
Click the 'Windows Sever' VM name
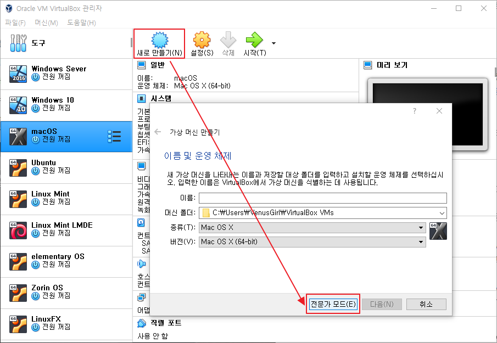(x=59, y=69)
